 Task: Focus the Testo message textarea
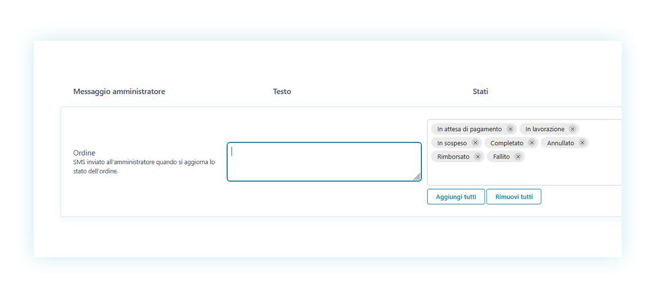[x=324, y=162]
